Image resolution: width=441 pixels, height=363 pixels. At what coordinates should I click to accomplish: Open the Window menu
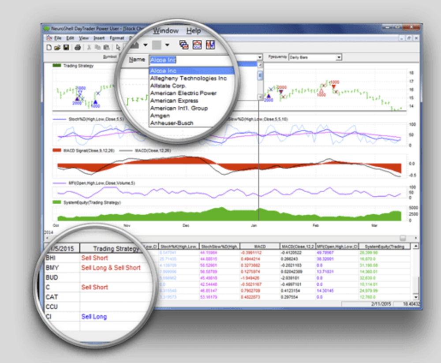(x=166, y=31)
